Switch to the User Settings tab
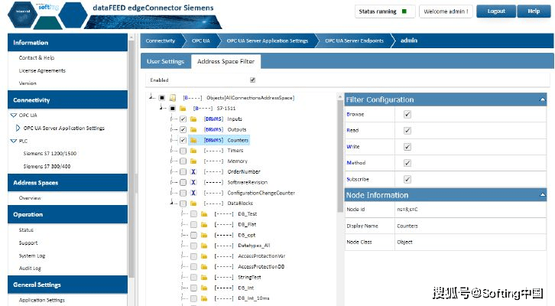555x306 pixels. pyautogui.click(x=165, y=61)
